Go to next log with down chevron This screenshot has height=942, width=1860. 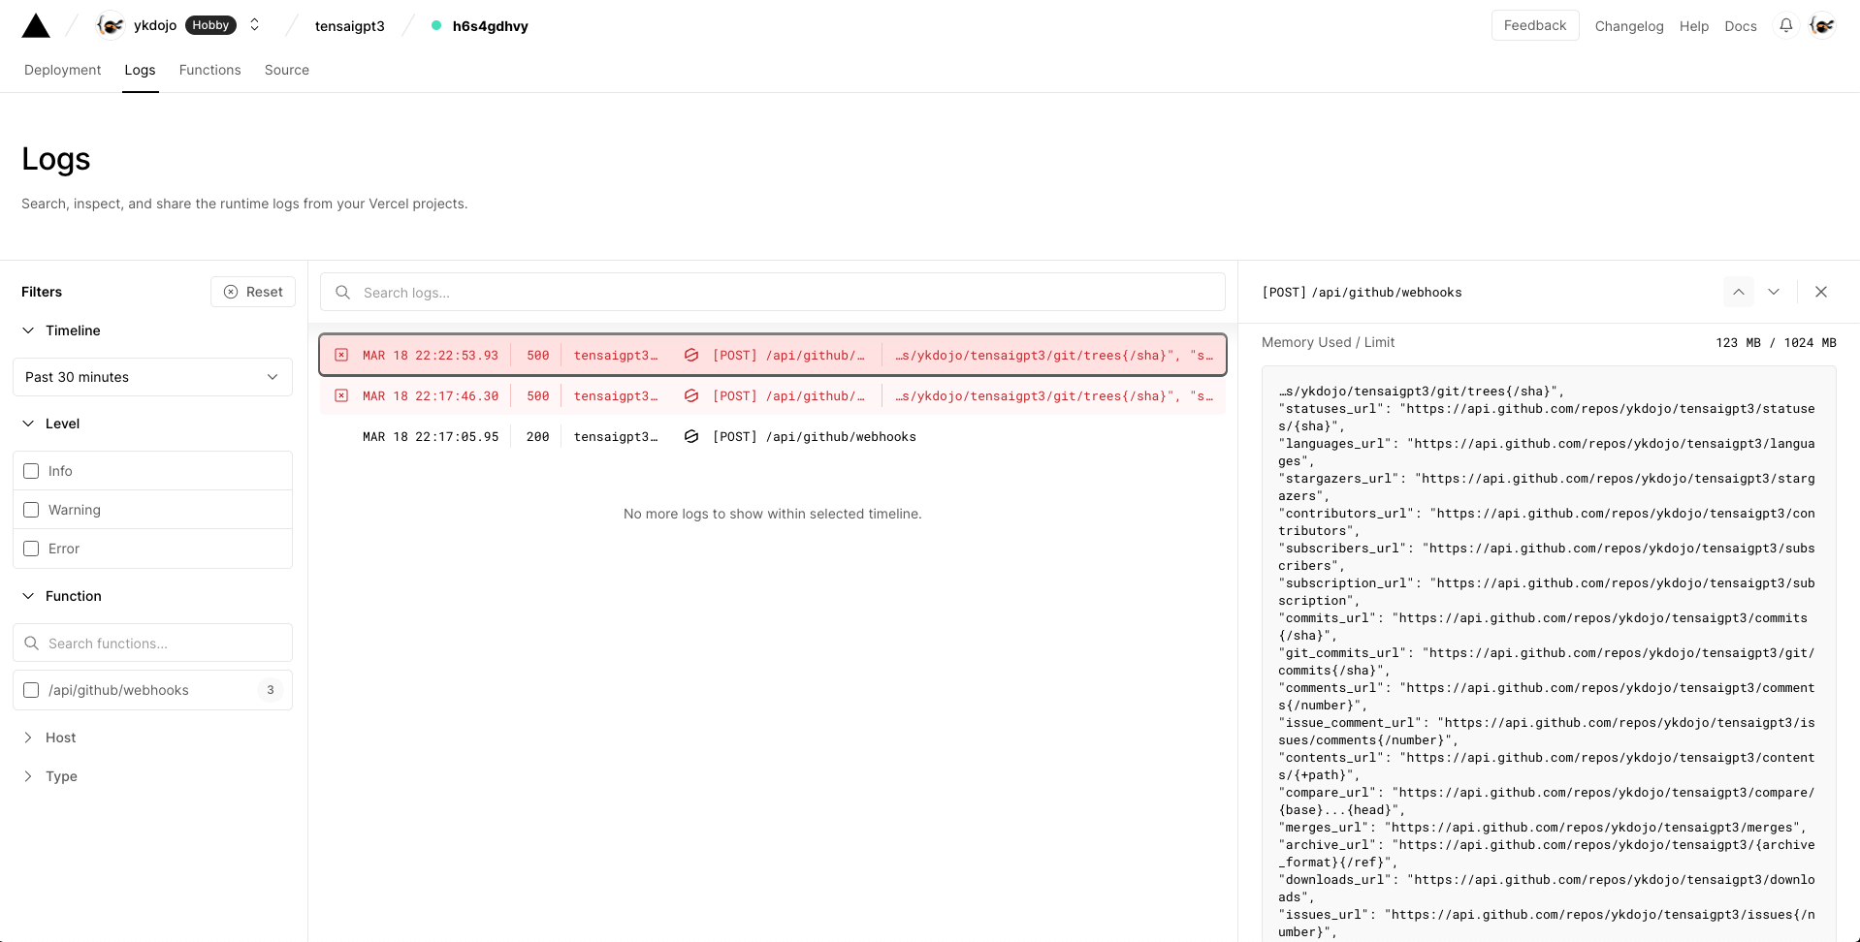(x=1774, y=292)
